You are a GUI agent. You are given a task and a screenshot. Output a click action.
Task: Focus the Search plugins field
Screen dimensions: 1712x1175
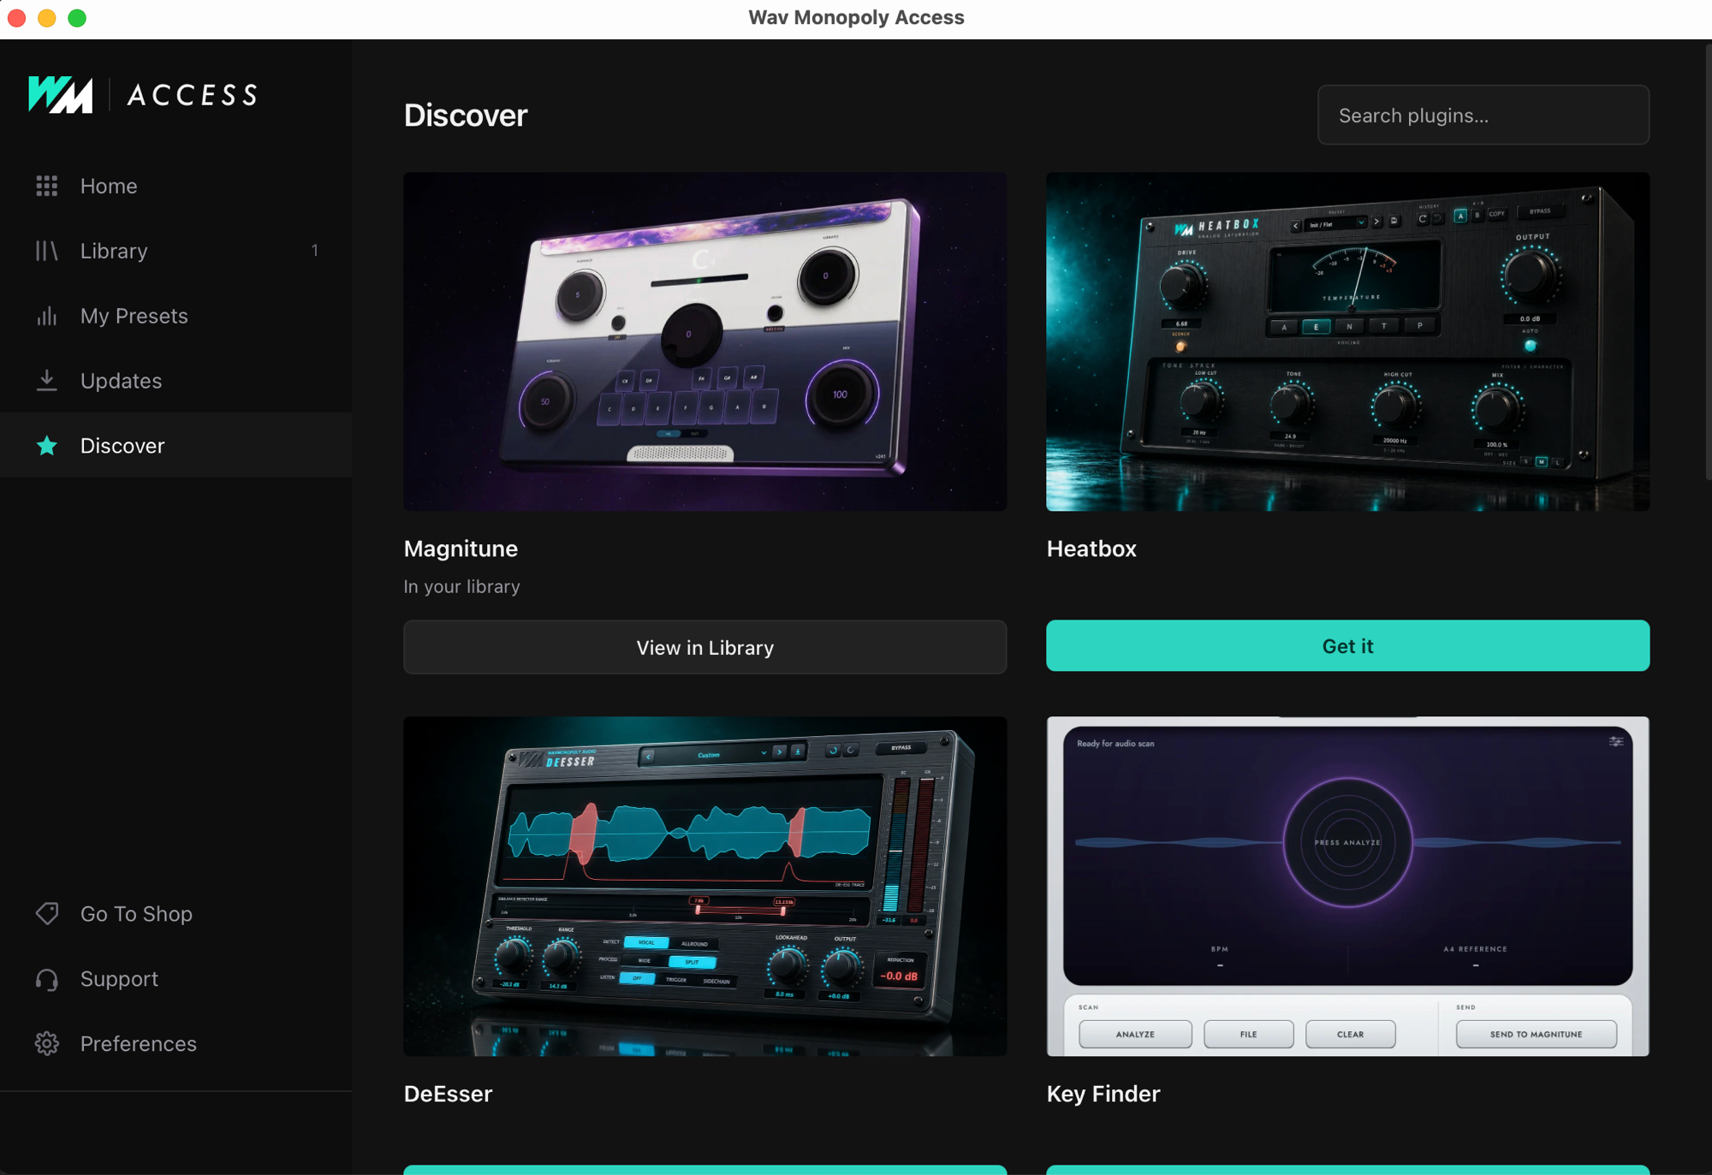coord(1483,115)
